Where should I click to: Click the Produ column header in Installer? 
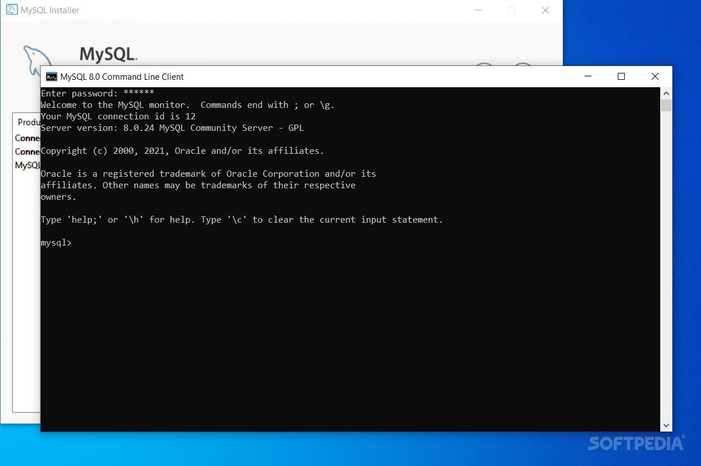click(29, 122)
